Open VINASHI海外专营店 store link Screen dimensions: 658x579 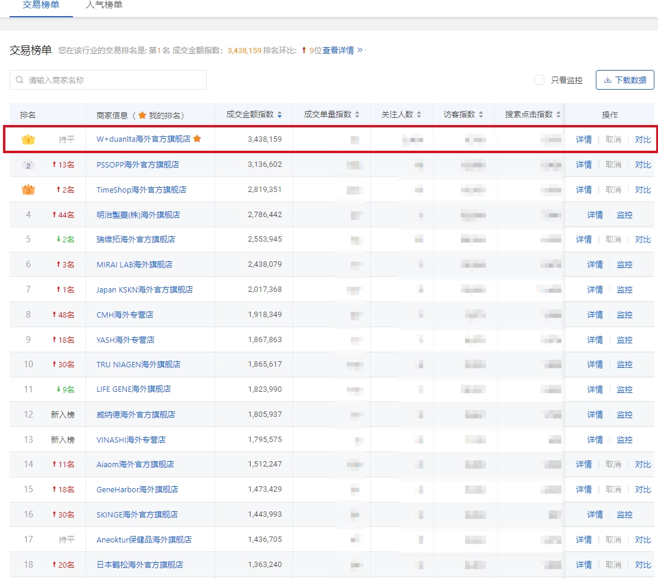(x=131, y=440)
